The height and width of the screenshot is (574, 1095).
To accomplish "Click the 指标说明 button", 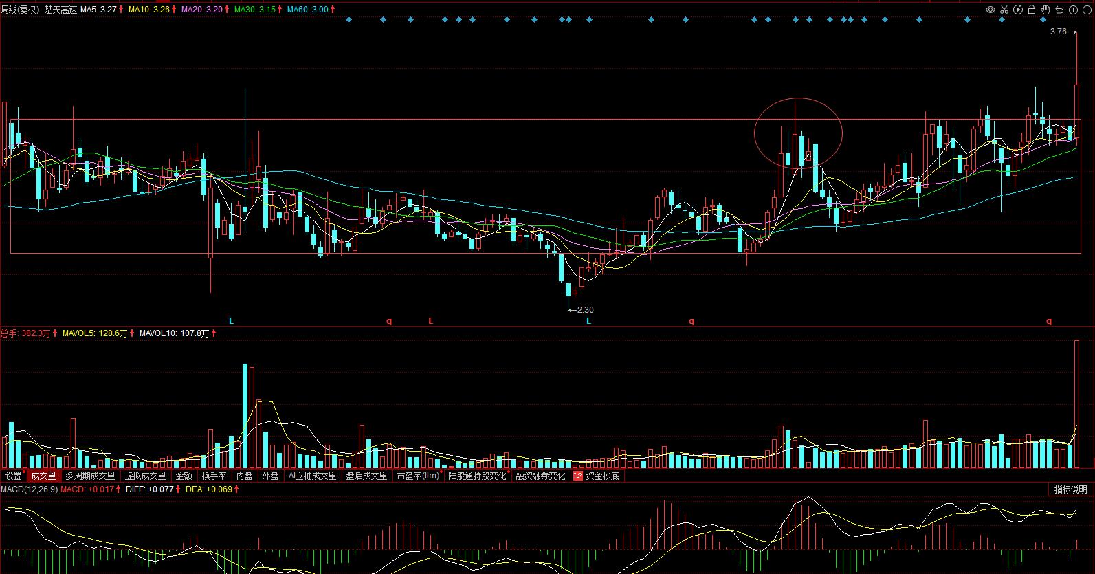I will click(x=1071, y=489).
